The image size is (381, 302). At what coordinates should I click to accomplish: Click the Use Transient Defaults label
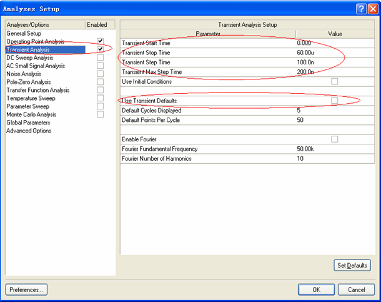[149, 101]
